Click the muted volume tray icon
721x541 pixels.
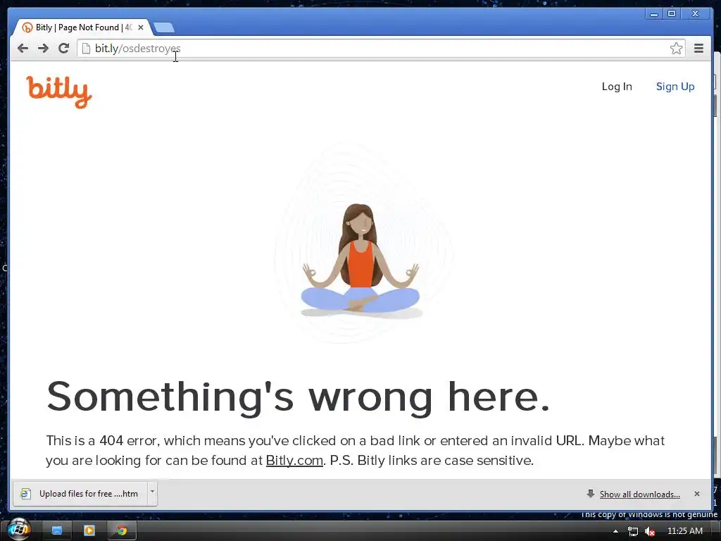[650, 531]
